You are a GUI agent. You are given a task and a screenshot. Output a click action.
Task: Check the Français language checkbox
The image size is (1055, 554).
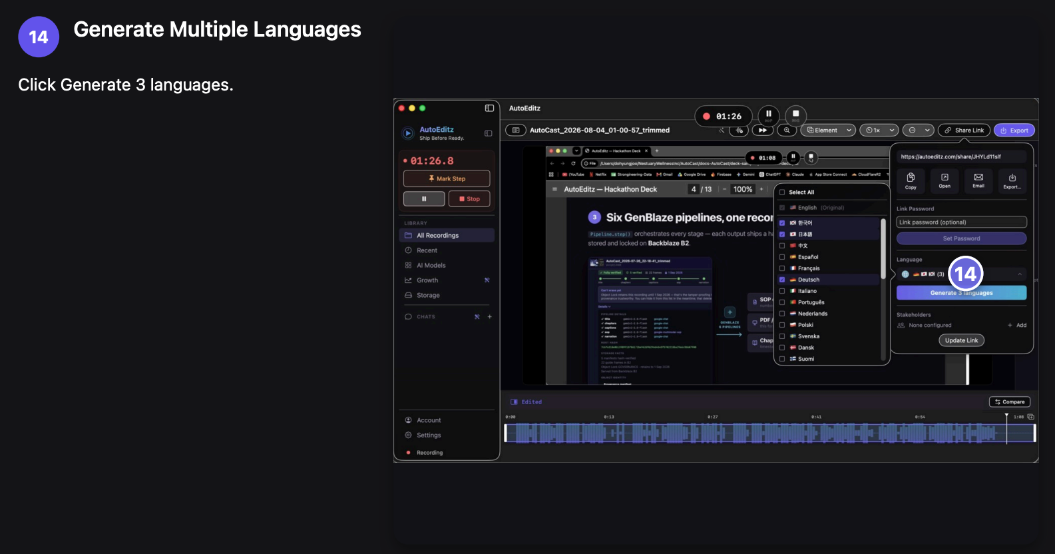coord(782,268)
